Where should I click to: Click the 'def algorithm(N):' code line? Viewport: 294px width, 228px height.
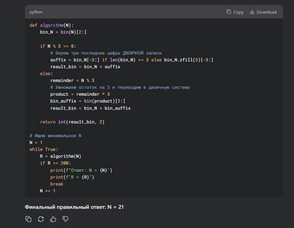pos(51,25)
